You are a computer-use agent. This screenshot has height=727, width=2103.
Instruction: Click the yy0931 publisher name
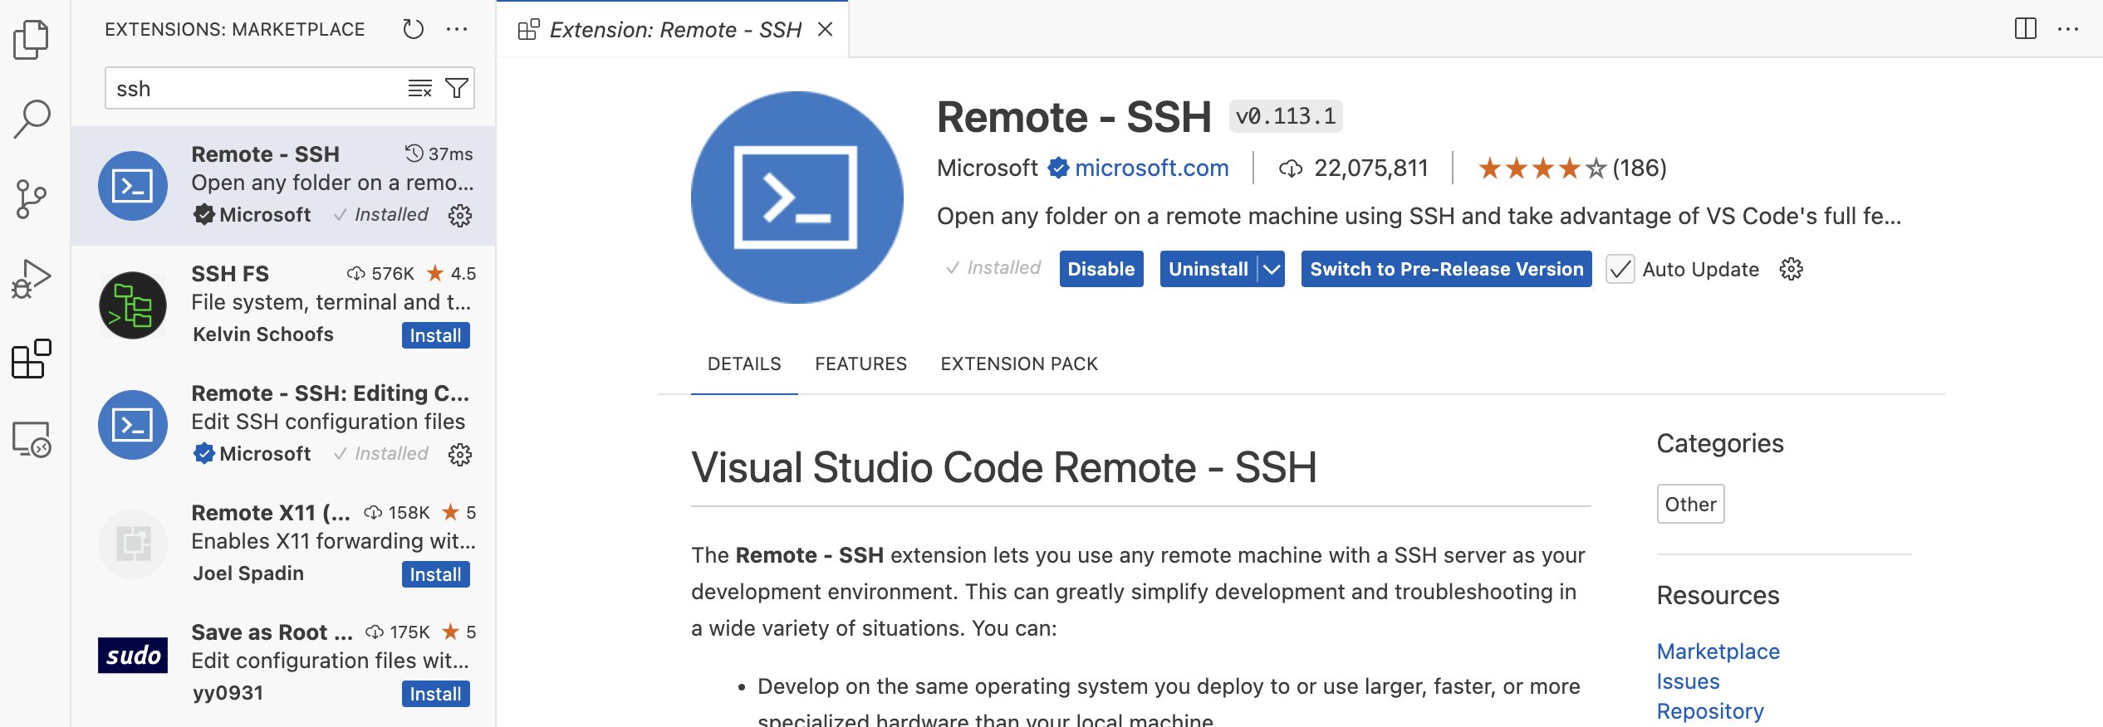coord(228,693)
